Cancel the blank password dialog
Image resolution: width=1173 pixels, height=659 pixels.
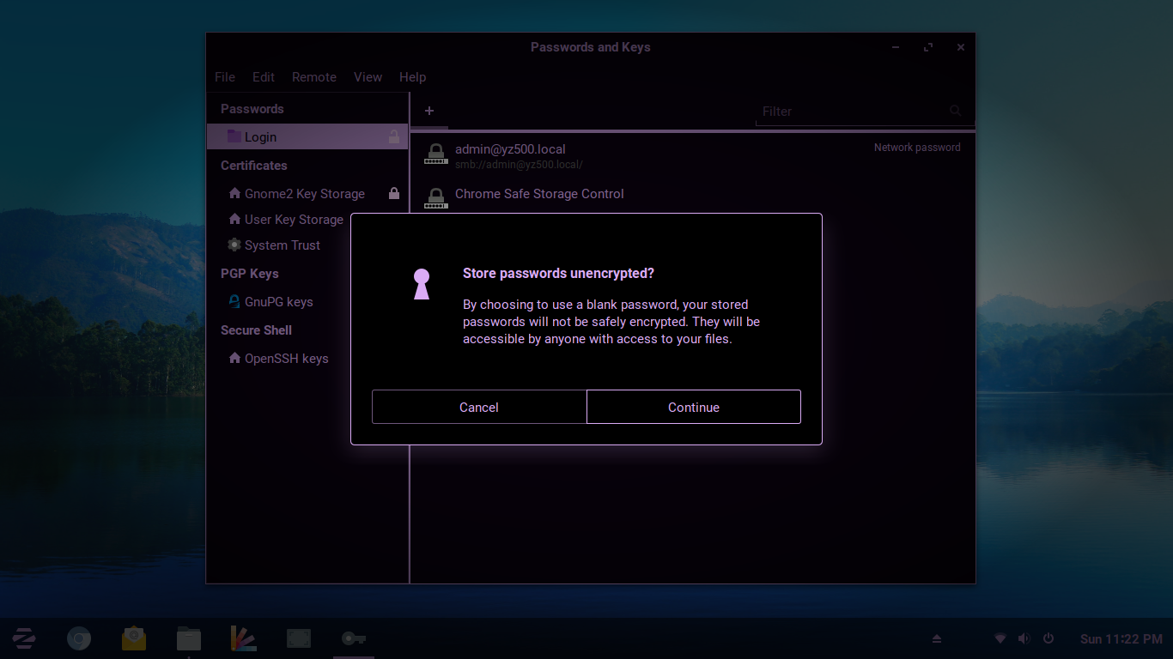coord(478,407)
